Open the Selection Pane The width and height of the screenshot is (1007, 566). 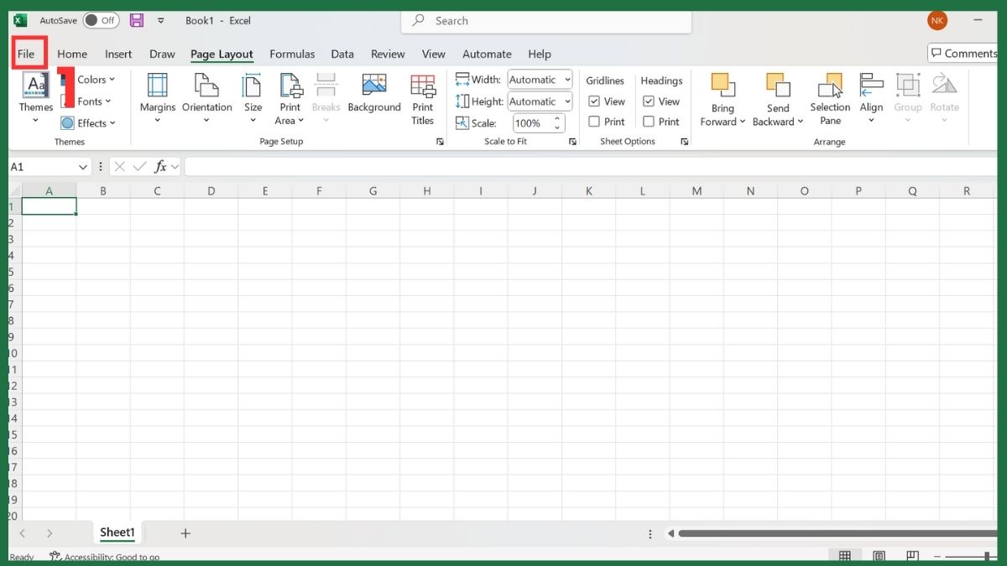coord(830,99)
